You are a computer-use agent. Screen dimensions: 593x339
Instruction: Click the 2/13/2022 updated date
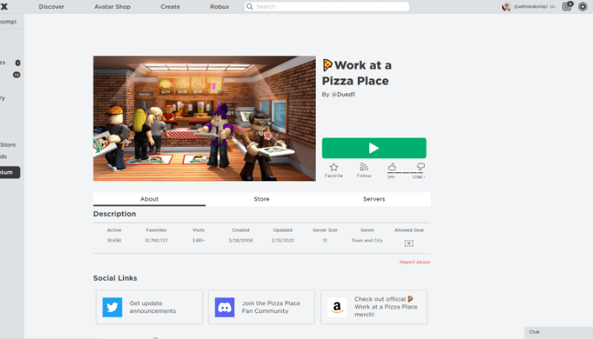[x=282, y=241]
